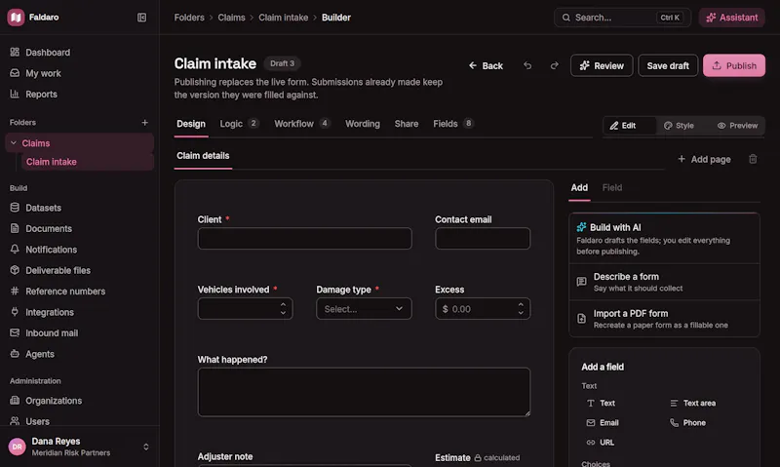
Task: Click the Client input field
Action: pyautogui.click(x=304, y=239)
